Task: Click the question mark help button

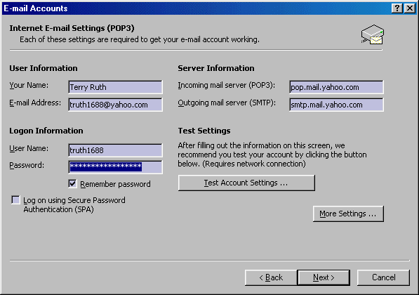Action: click(x=397, y=8)
